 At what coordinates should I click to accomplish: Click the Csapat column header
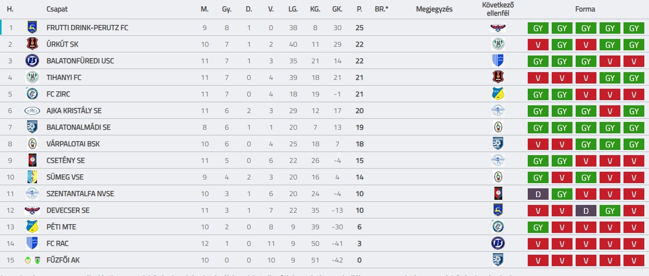coord(57,9)
